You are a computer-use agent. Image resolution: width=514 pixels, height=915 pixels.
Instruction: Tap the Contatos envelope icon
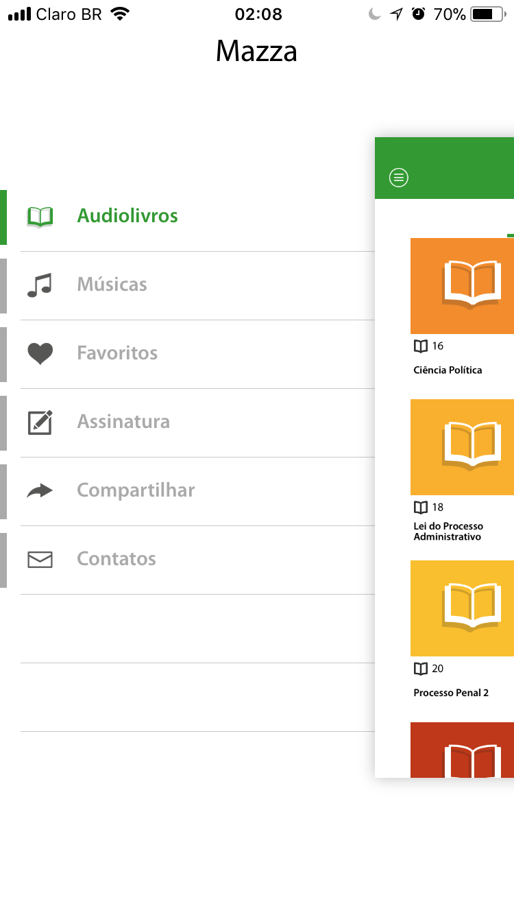40,559
